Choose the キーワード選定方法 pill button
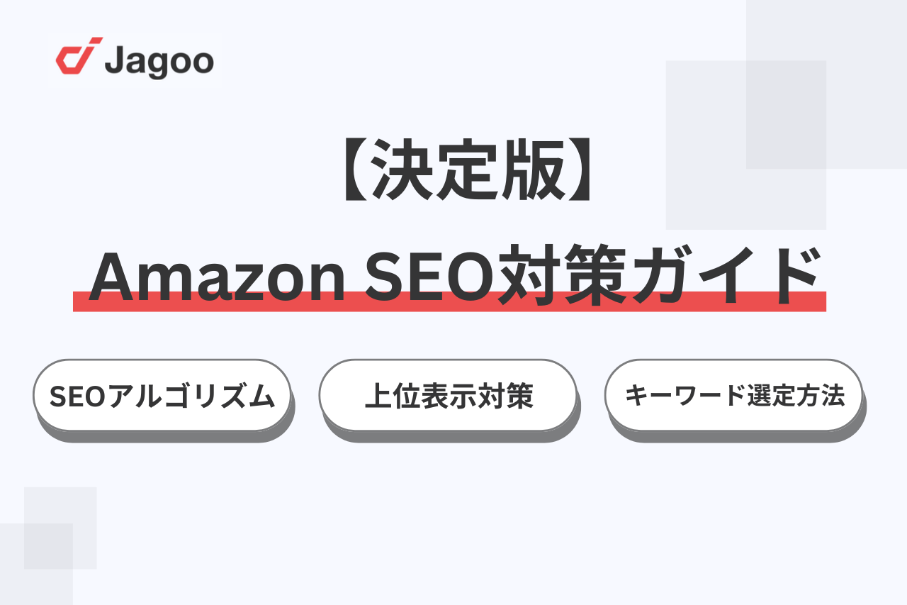907x605 pixels. tap(733, 396)
